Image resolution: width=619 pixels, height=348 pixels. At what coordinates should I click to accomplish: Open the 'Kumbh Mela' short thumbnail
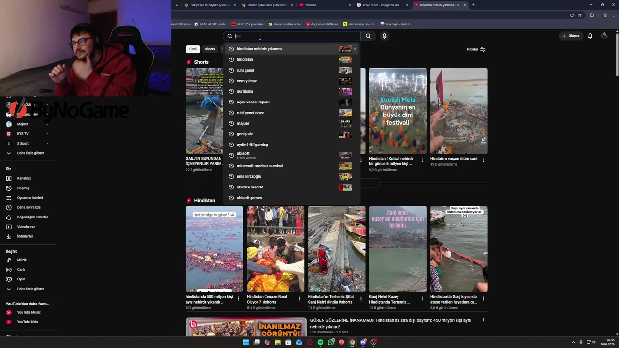pos(398,111)
